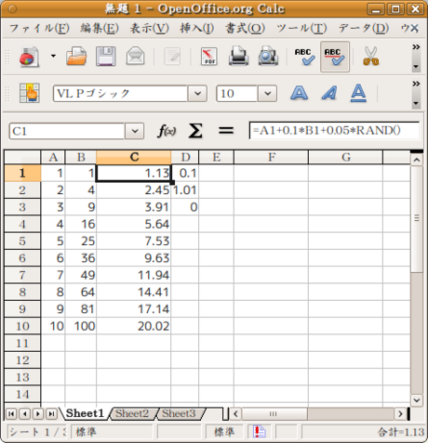Click the horizontal scrollbar thumb
The image size is (428, 443).
point(274,414)
